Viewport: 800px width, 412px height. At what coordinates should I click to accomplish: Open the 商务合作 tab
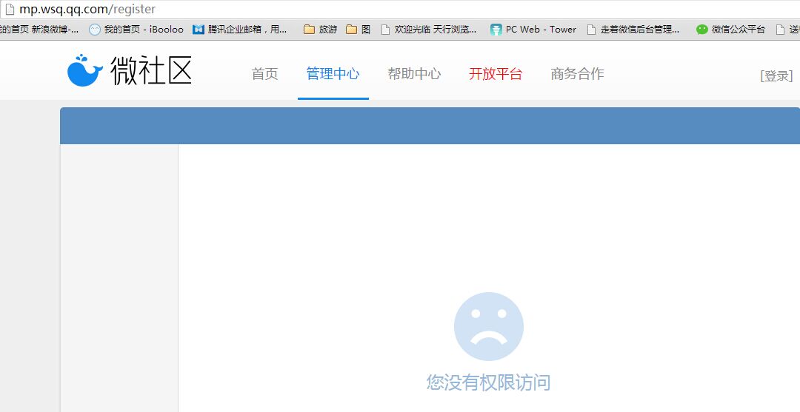[577, 74]
